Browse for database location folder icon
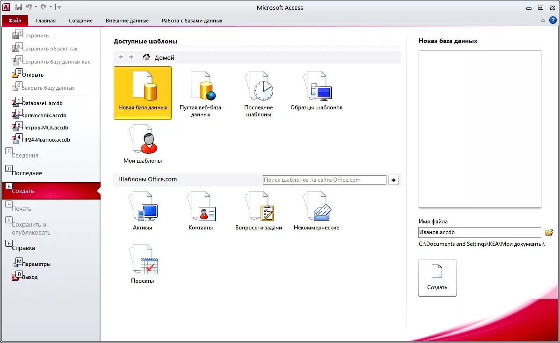 549,232
